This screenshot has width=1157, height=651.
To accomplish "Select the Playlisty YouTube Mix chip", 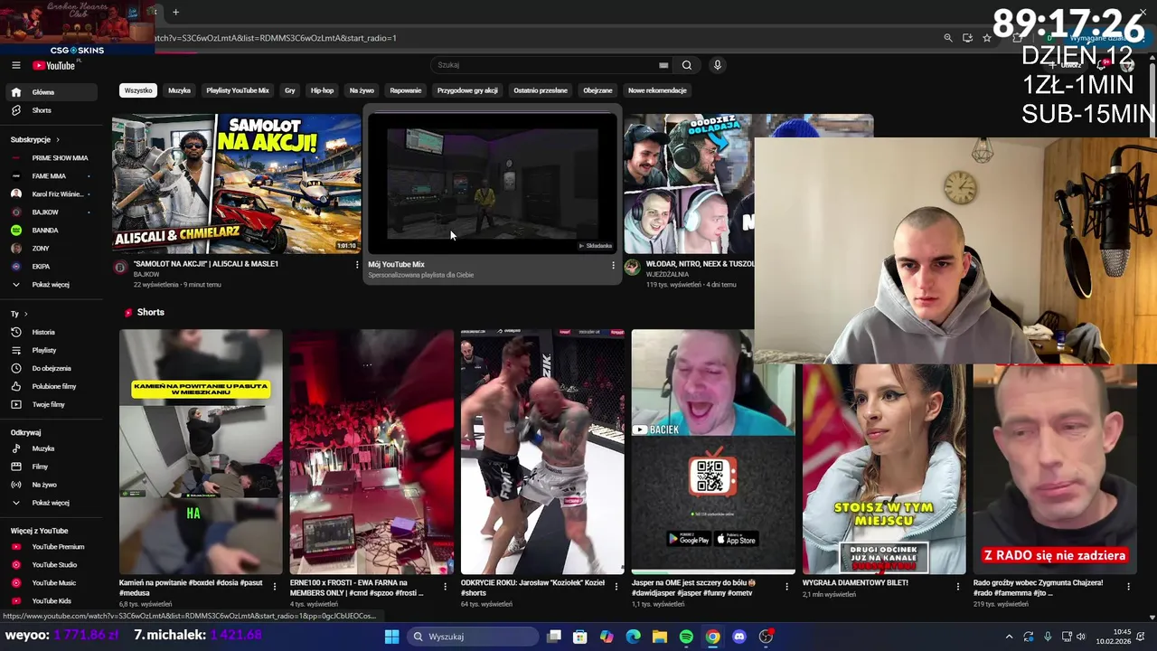I will (x=237, y=90).
